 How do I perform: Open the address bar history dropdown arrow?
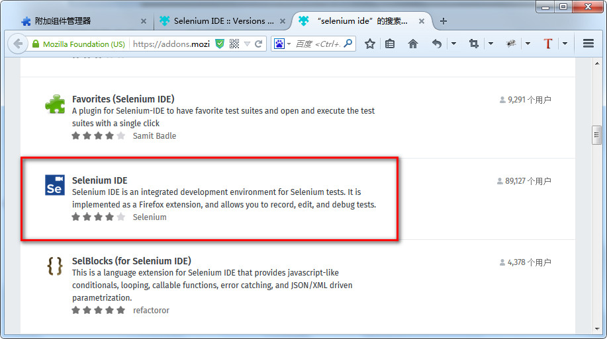247,44
